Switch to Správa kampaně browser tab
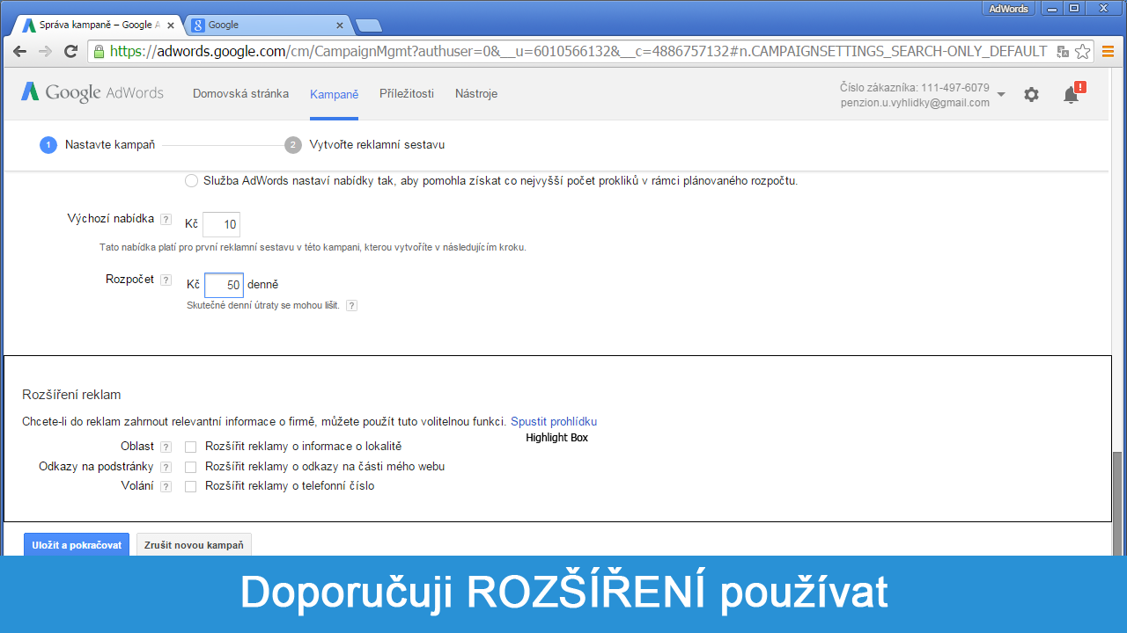Viewport: 1127px width, 633px height. point(97,25)
